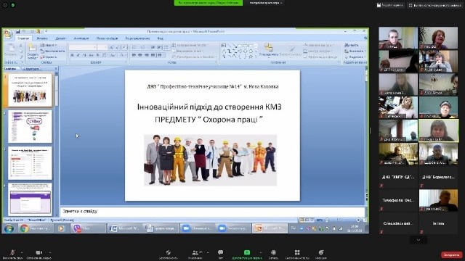Open the Breakout rooms grid icon
This screenshot has height=261, width=465.
pyautogui.click(x=297, y=252)
